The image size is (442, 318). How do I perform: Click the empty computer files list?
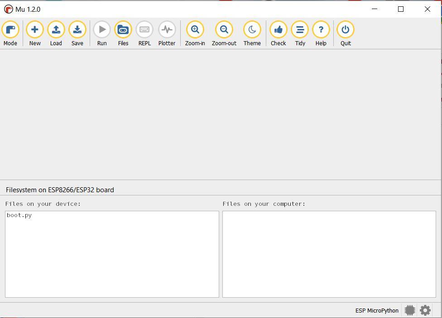click(329, 254)
